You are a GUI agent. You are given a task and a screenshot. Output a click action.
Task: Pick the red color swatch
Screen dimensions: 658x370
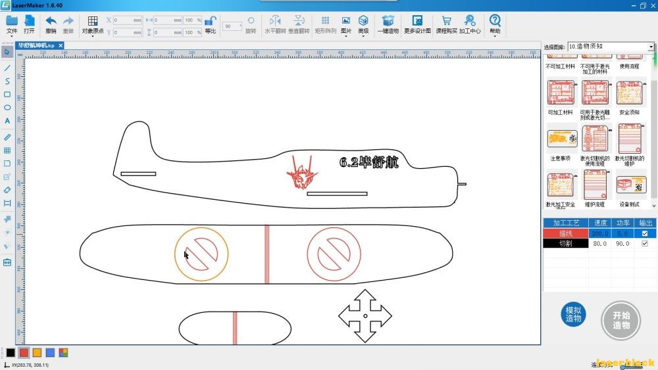[24, 353]
